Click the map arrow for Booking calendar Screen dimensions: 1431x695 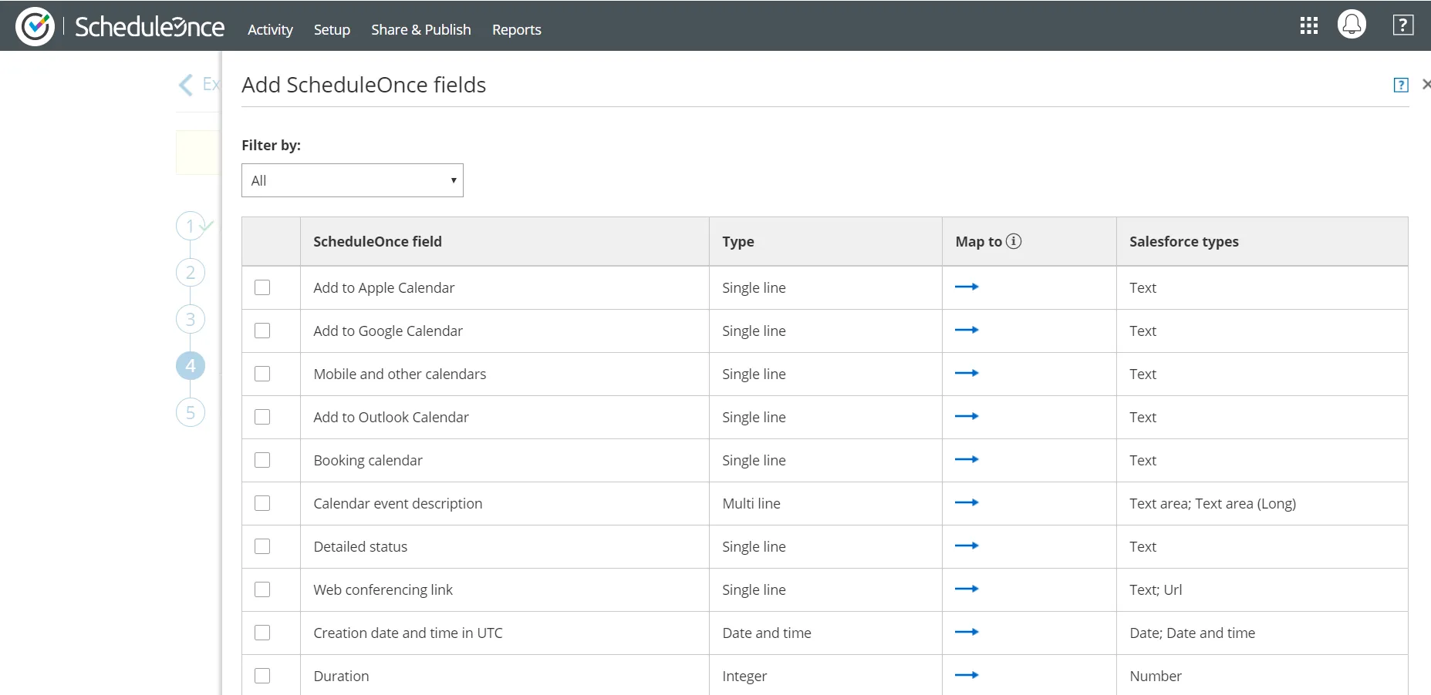coord(967,459)
